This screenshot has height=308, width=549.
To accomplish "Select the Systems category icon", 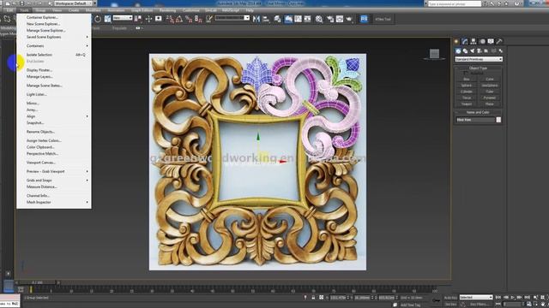I will 500,51.
